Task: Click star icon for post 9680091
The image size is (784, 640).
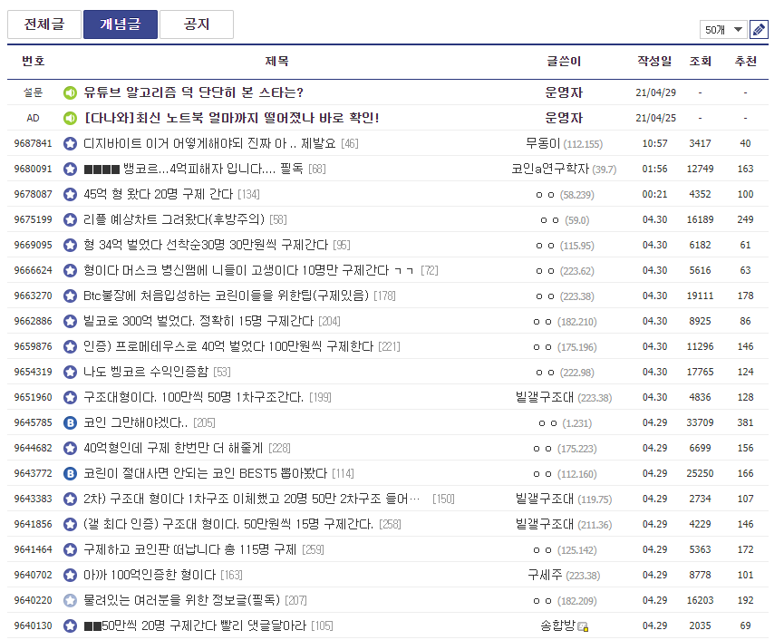Action: pyautogui.click(x=70, y=169)
